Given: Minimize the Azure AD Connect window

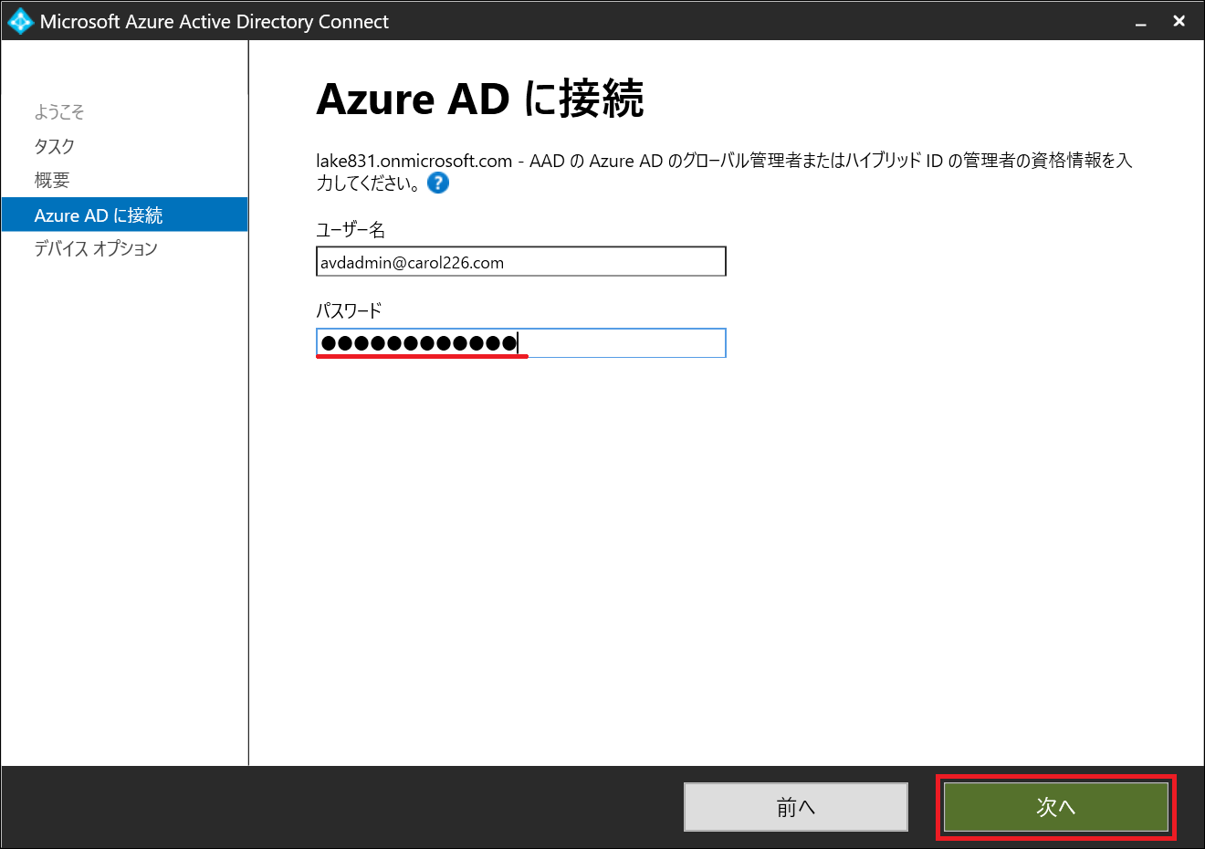Looking at the screenshot, I should point(1140,22).
